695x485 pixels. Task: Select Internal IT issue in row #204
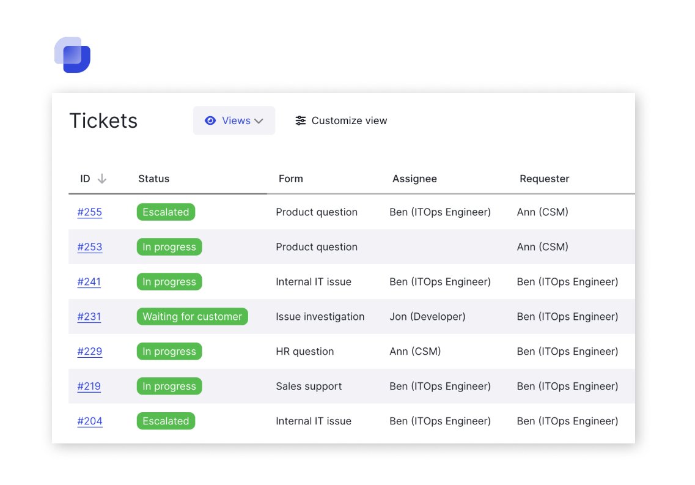coord(314,421)
